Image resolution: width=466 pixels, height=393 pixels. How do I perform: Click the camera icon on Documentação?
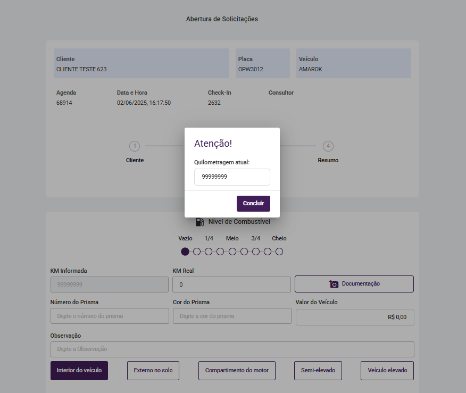coord(334,284)
